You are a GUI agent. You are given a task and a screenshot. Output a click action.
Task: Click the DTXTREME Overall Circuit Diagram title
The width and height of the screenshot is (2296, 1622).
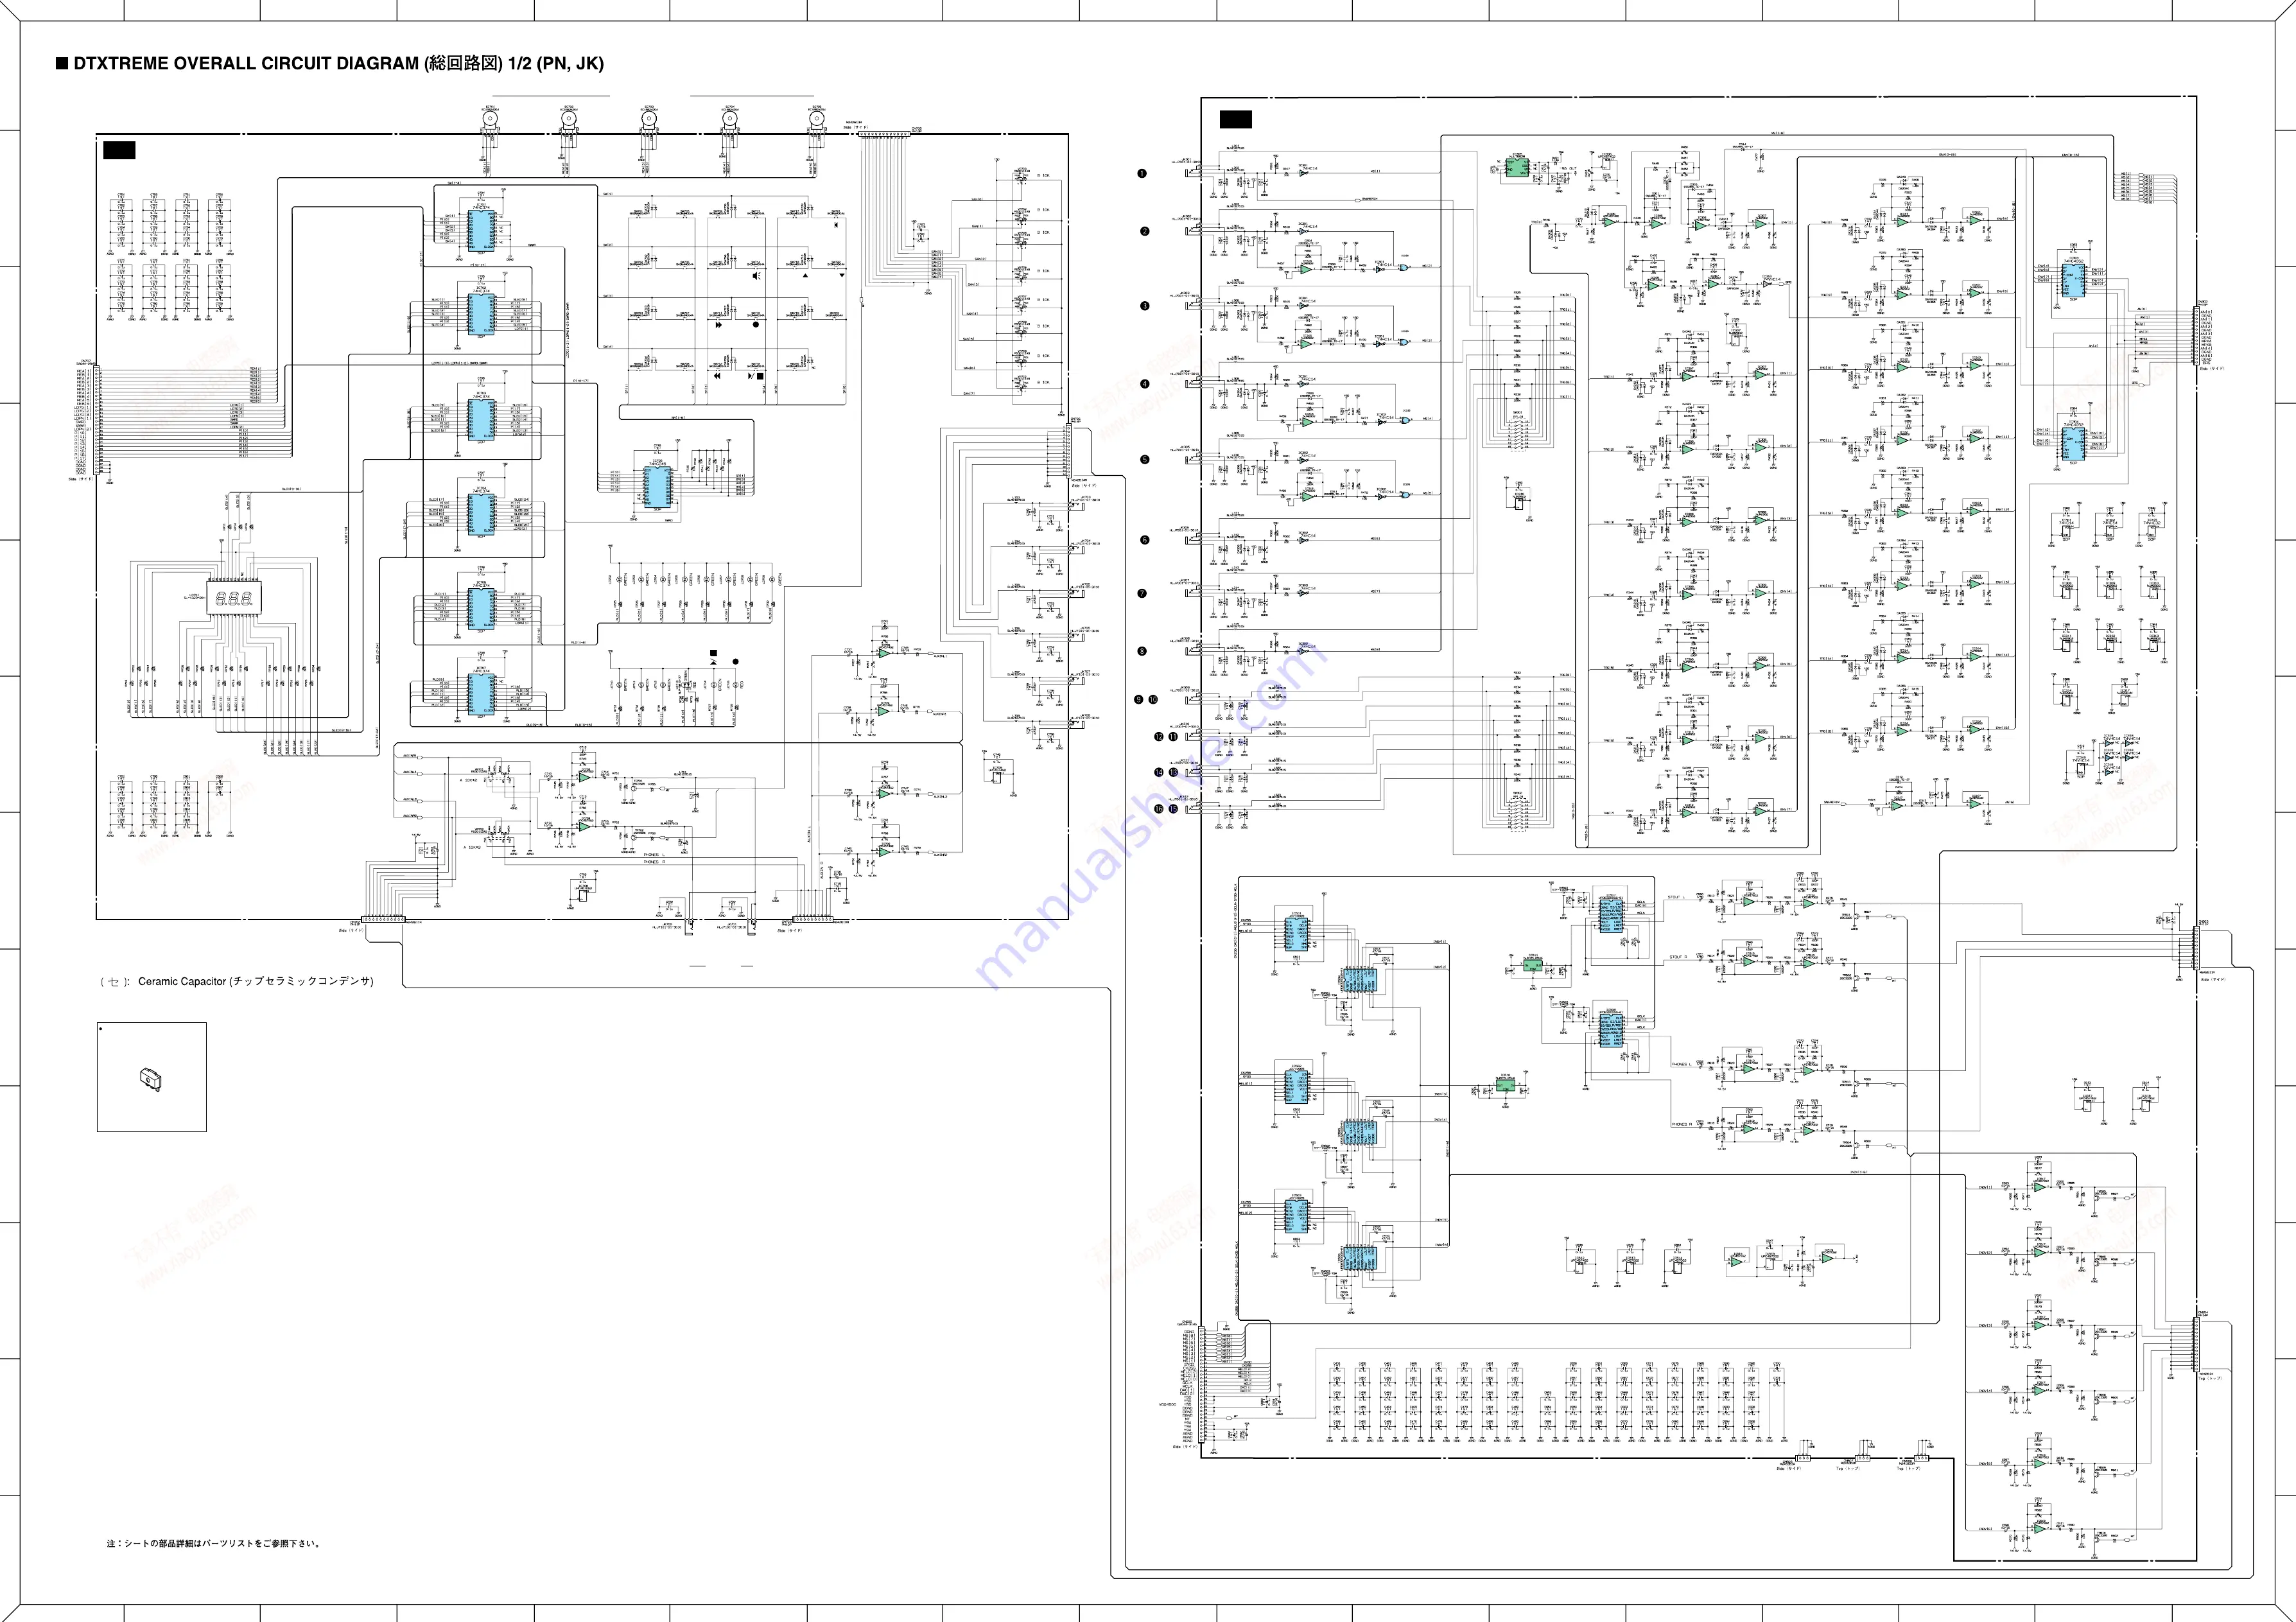click(330, 63)
